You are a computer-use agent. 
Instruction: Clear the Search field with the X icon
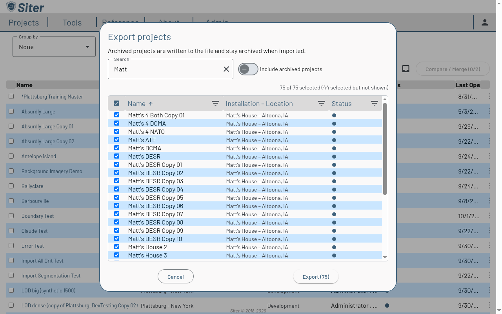(226, 69)
